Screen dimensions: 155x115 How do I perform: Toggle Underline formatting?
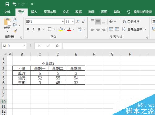coord(39,29)
